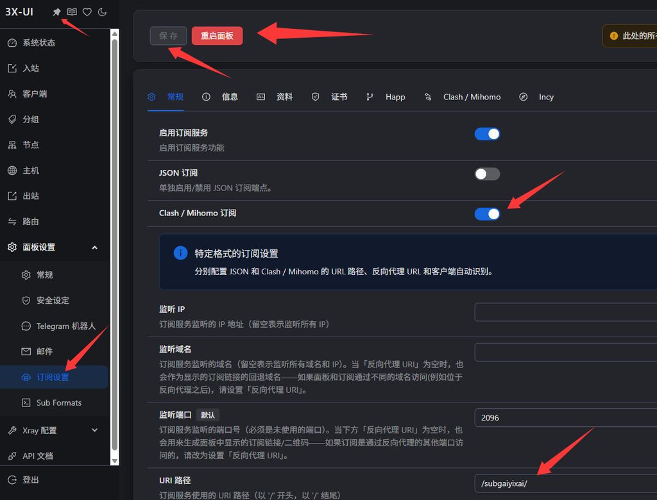Switch to the 证书 tab

click(329, 97)
